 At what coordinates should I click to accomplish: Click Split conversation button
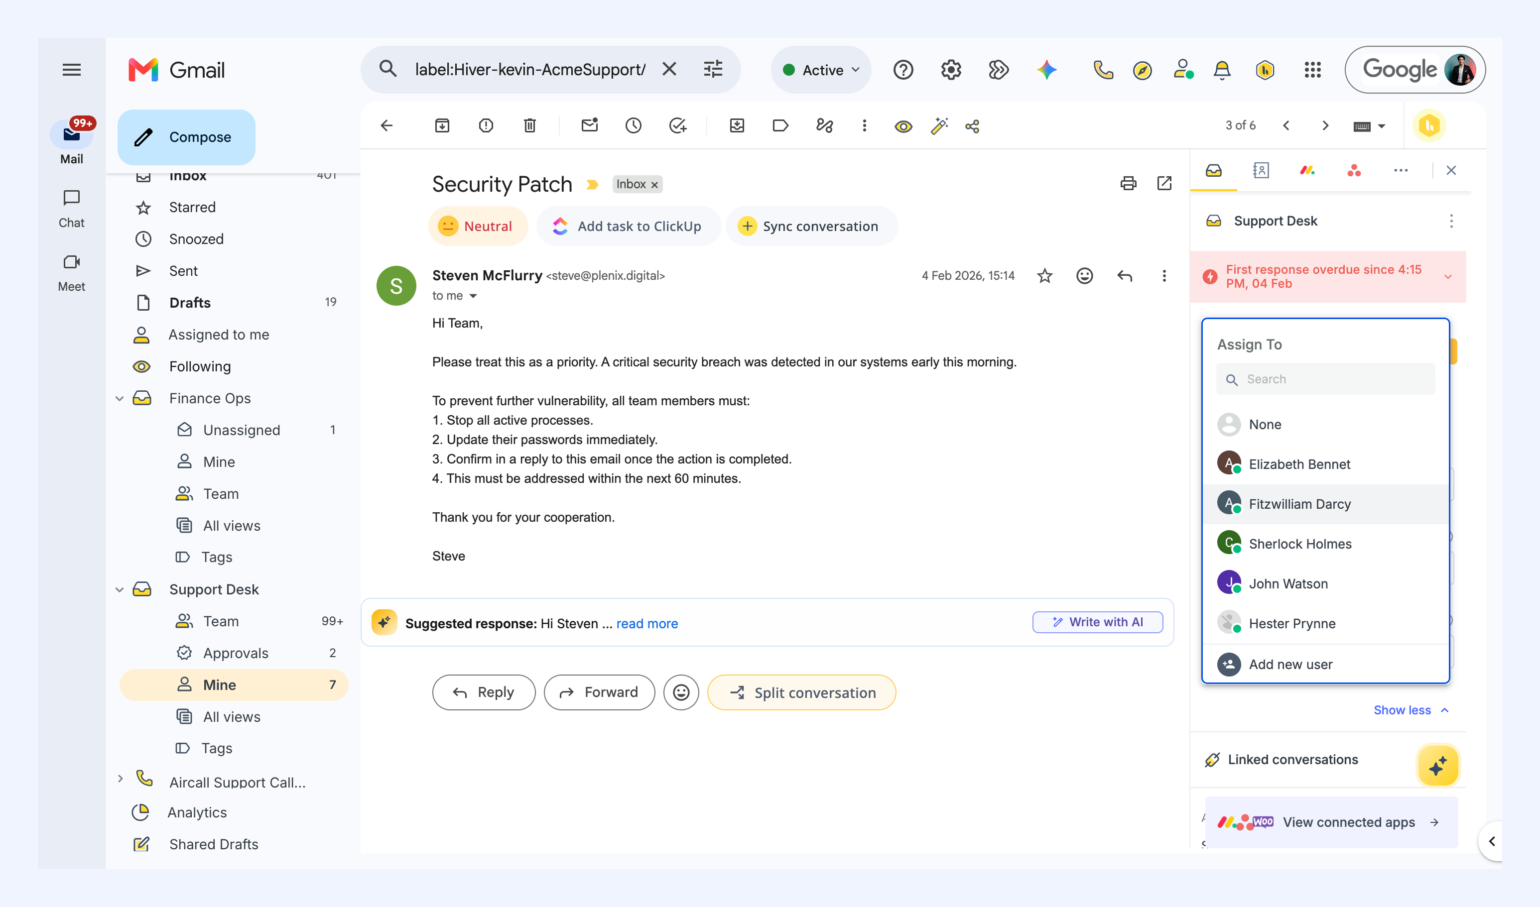pyautogui.click(x=801, y=692)
